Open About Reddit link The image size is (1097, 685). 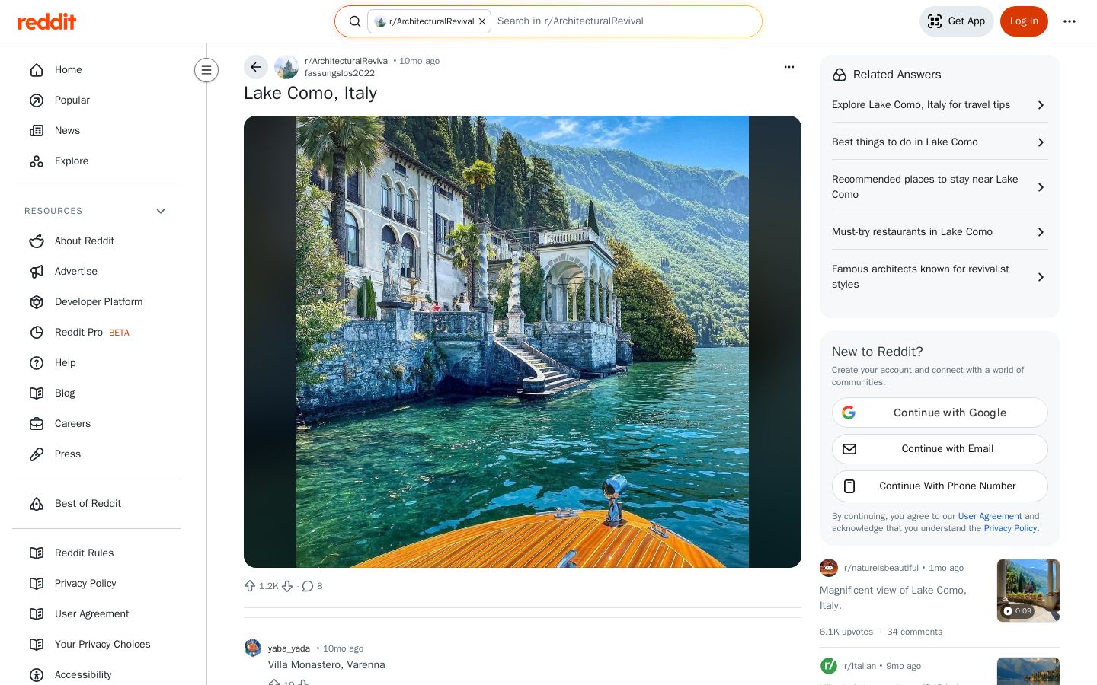pyautogui.click(x=96, y=241)
